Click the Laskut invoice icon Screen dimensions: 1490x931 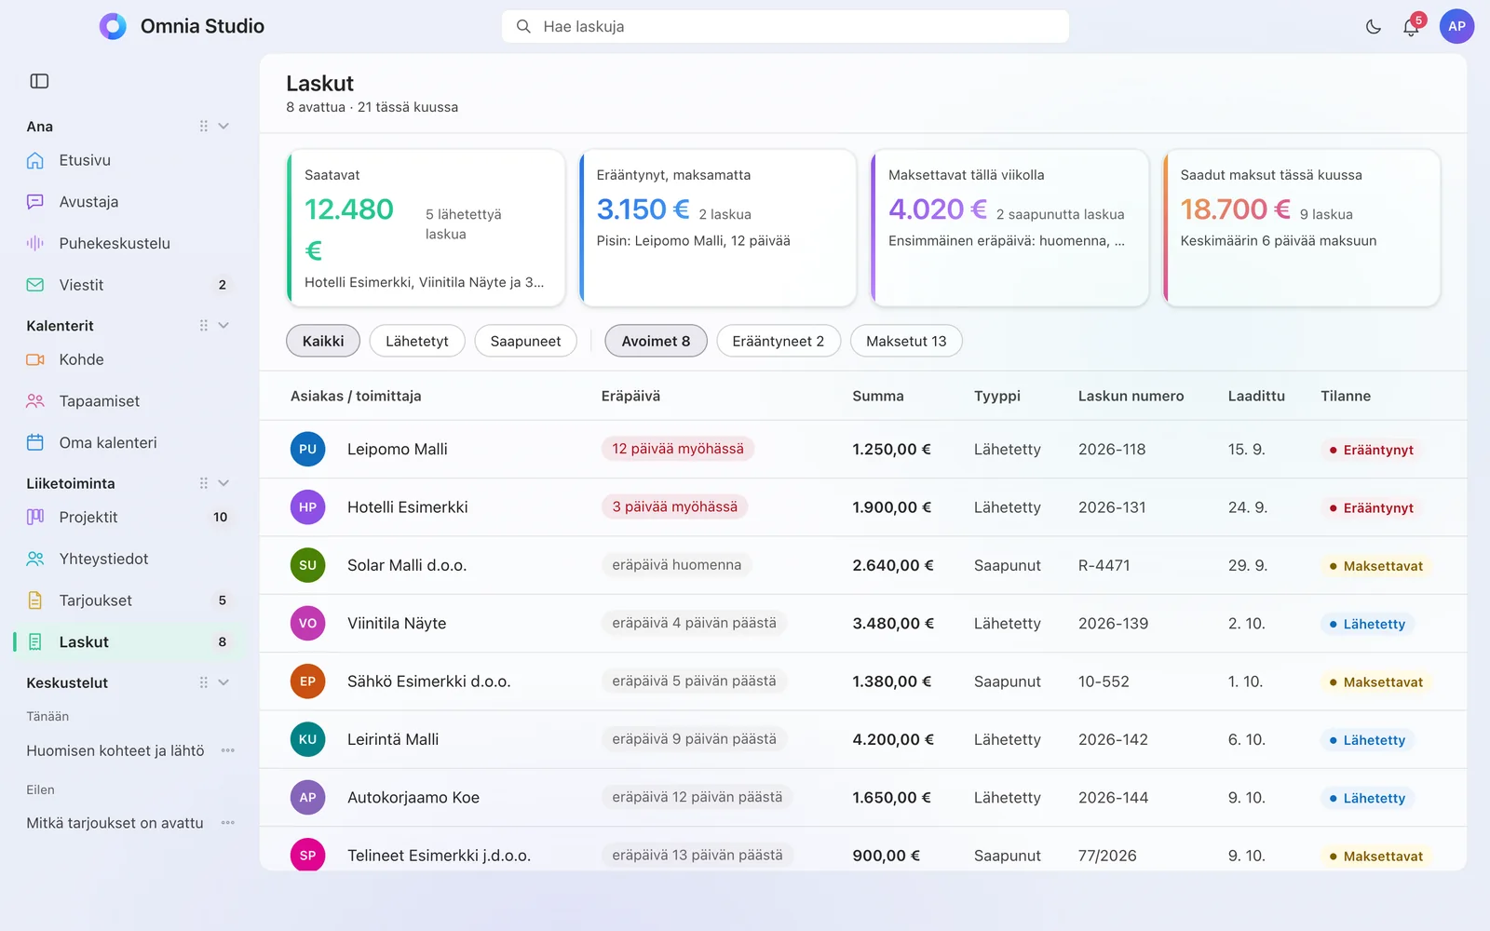pos(35,641)
